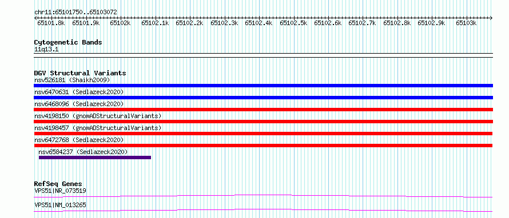Image resolution: width=509 pixels, height=218 pixels.
Task: Click the red bar below the nsv4198457 label
Action: (x=263, y=134)
